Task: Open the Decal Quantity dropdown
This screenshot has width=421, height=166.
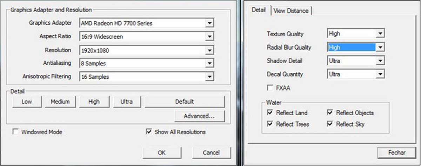Action: 380,74
